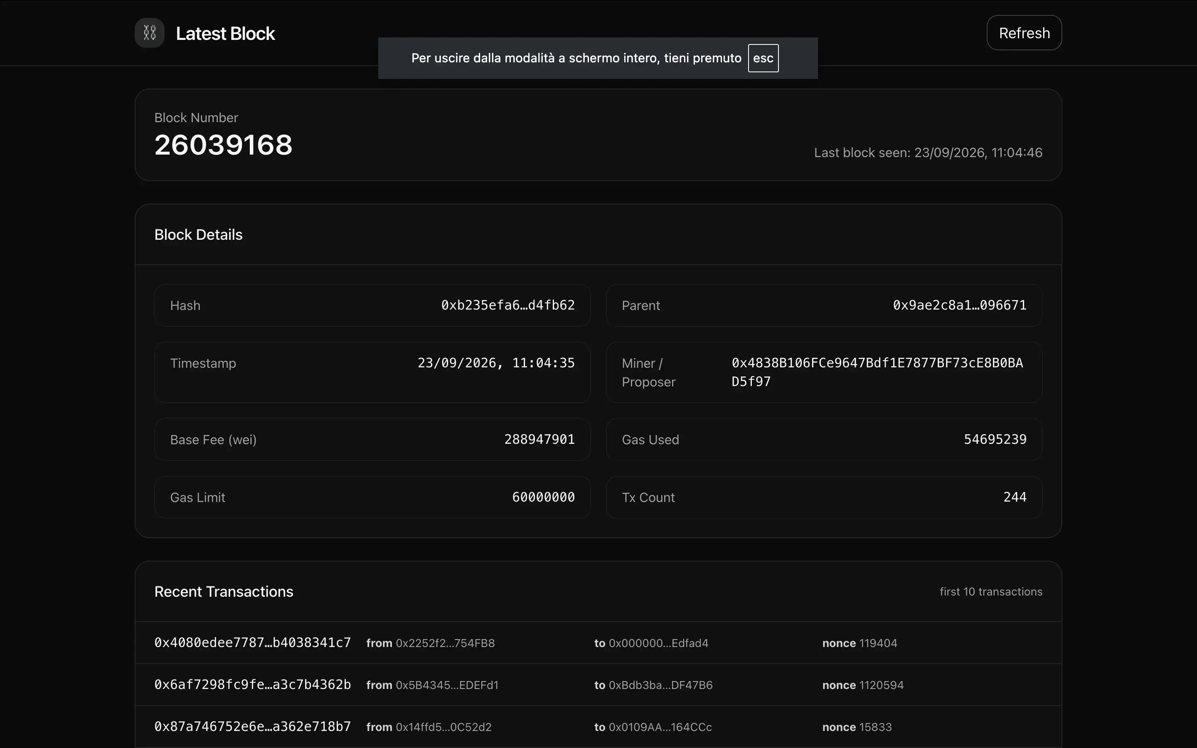Click sender address 0x5B4345...EDEFd1

[x=447, y=685]
